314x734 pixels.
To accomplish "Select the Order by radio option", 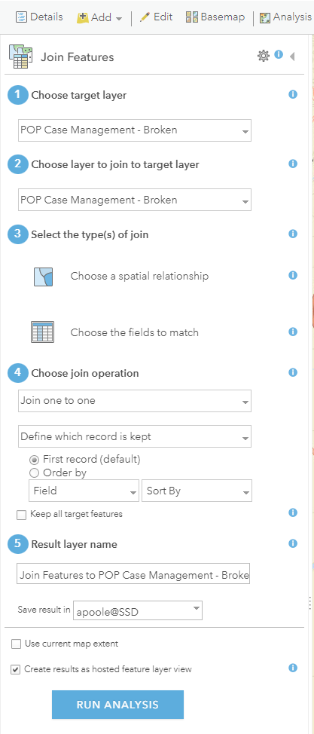I will tap(34, 473).
